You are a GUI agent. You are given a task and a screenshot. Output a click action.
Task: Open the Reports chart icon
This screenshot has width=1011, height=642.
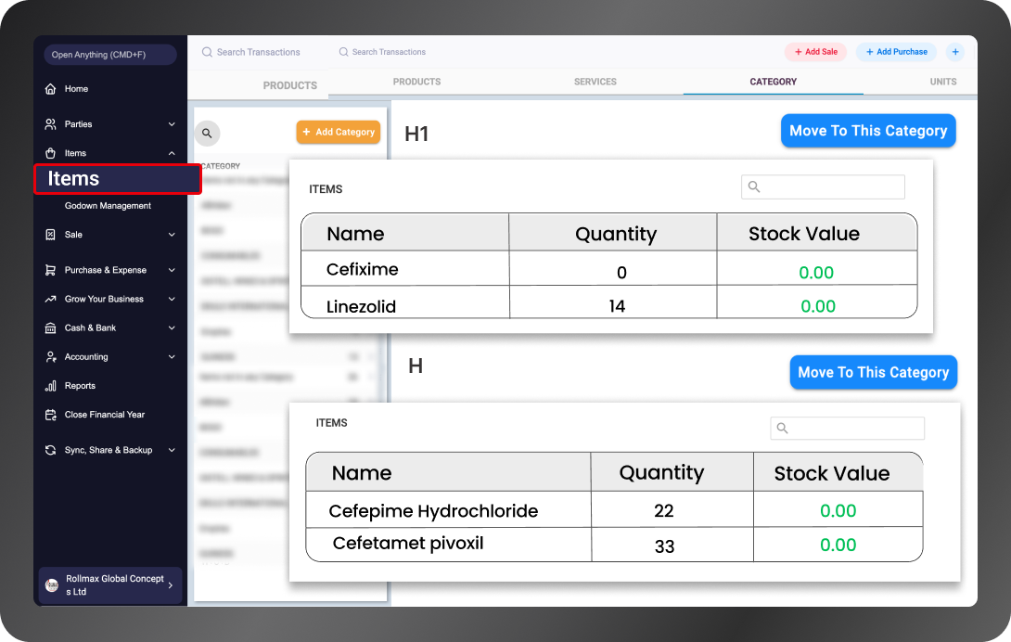pyautogui.click(x=50, y=385)
